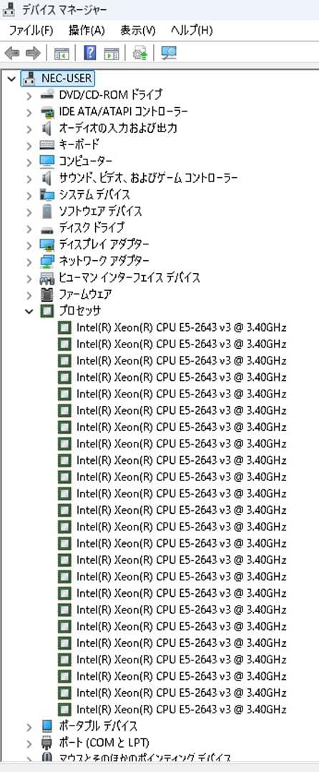Image resolution: width=319 pixels, height=772 pixels.
Task: Click the chip icon beside ファームウェア
Action: (47, 295)
